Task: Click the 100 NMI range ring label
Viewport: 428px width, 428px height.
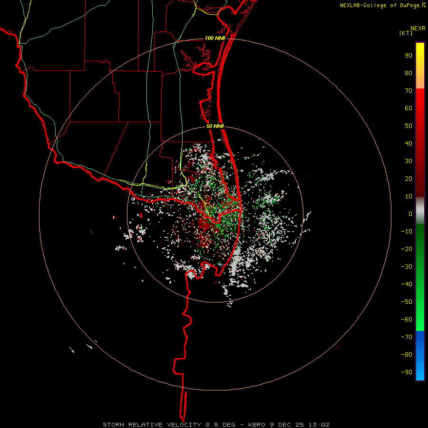Action: pyautogui.click(x=215, y=38)
